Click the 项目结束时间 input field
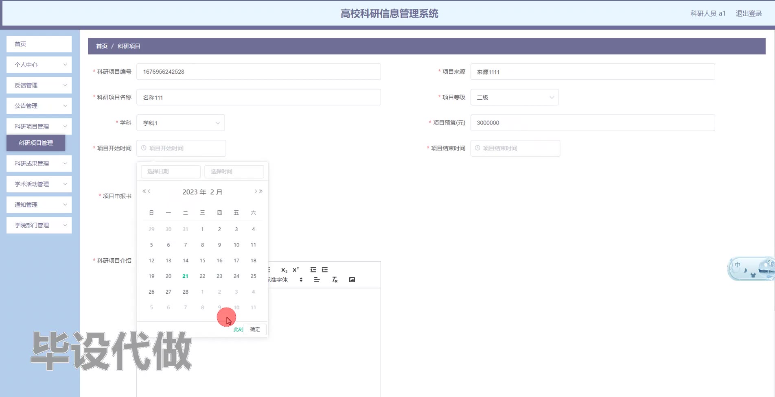The image size is (775, 397). (515, 148)
